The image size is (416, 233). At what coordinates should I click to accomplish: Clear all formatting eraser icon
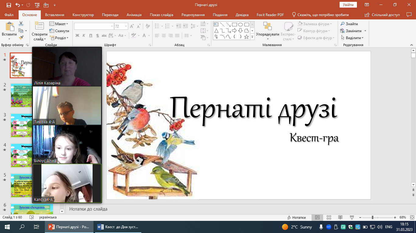click(147, 26)
